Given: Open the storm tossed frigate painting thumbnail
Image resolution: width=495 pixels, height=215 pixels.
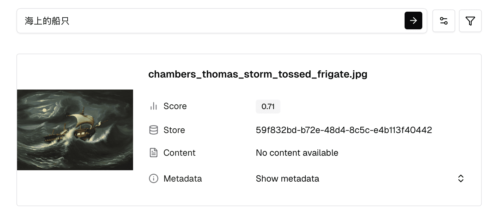Looking at the screenshot, I should click(x=75, y=130).
